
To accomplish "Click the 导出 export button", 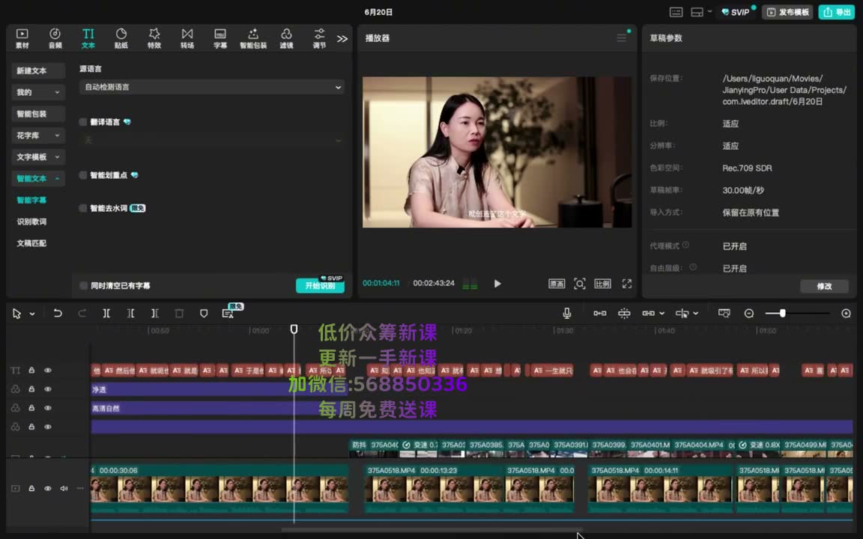I will pos(837,12).
